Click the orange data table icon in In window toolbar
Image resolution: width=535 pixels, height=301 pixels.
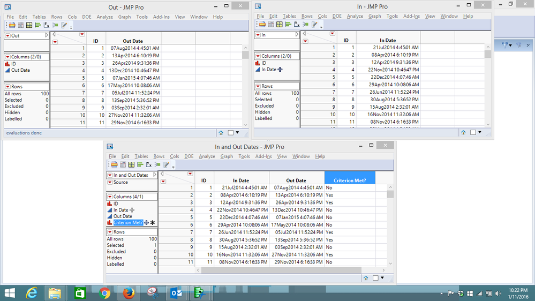point(262,24)
